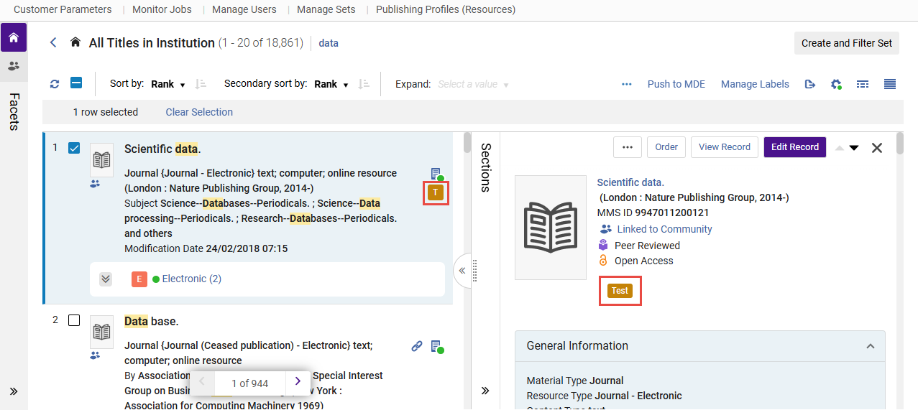
Task: Open Scientific data title link in details
Action: tap(630, 182)
